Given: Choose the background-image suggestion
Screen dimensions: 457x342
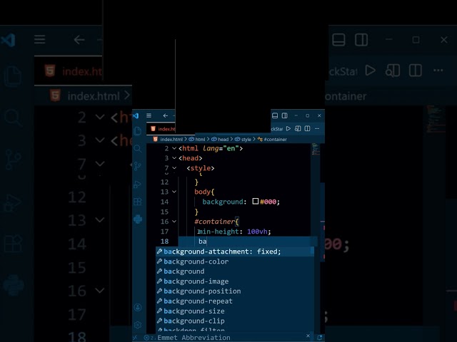Looking at the screenshot, I should click(x=235, y=281).
